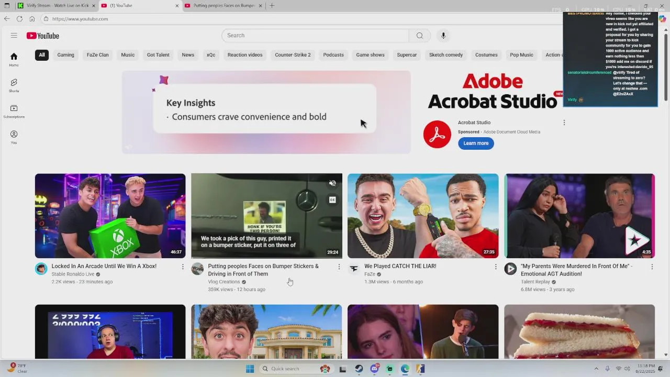670x377 pixels.
Task: Toggle captions on the Bumper Stickers preview
Action: (x=332, y=199)
